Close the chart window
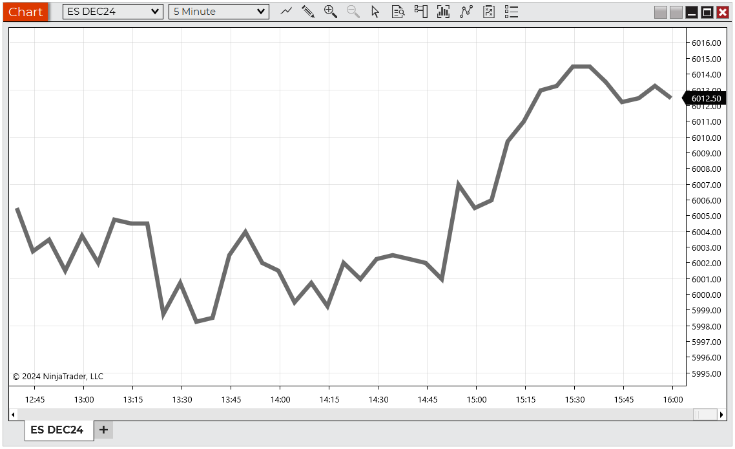The image size is (735, 449). click(722, 12)
